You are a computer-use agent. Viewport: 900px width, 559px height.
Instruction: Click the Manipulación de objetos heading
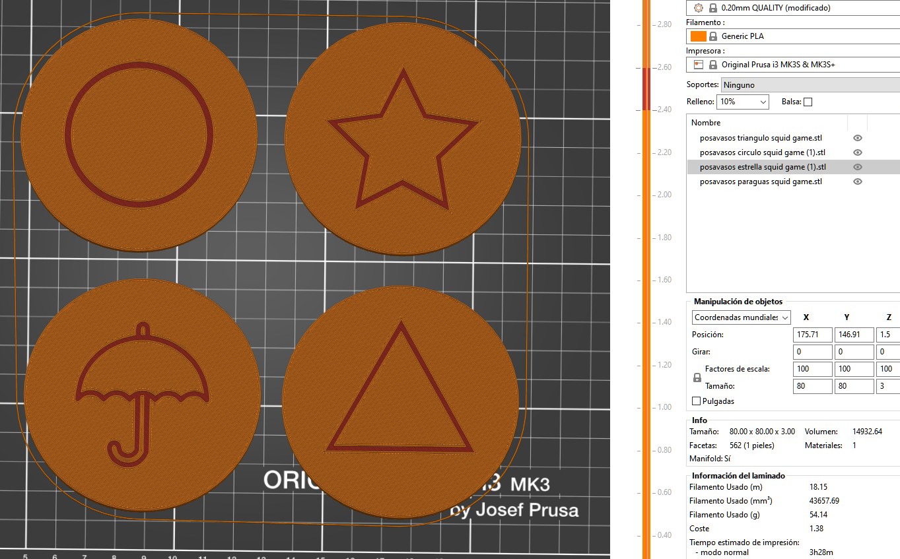coord(738,302)
